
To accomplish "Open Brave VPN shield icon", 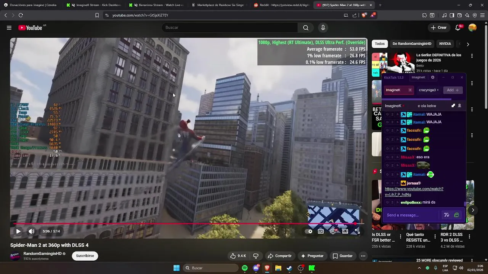I will pos(475,15).
